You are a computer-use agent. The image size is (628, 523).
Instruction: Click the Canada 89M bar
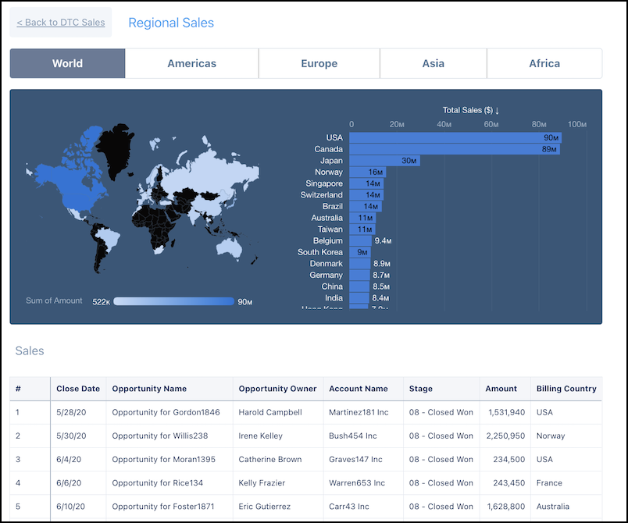tap(455, 149)
